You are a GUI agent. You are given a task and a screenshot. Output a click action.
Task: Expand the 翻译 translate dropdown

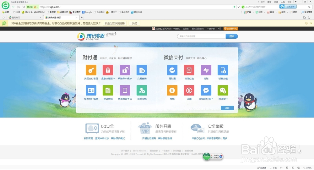[276, 12]
